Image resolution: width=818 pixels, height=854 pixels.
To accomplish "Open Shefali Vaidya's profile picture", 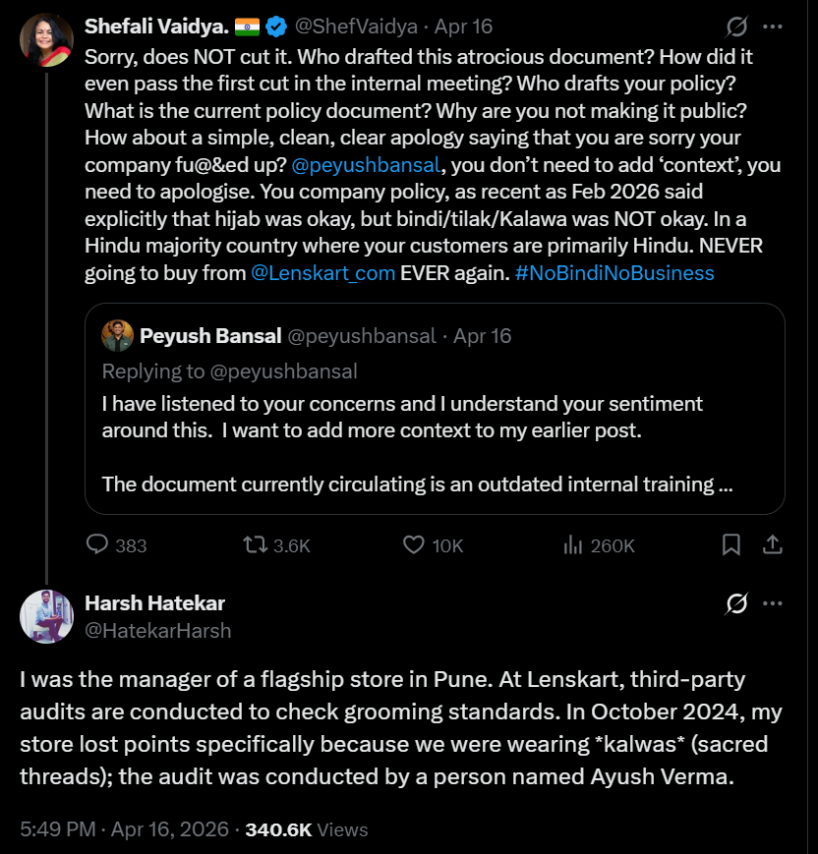I will (x=46, y=40).
